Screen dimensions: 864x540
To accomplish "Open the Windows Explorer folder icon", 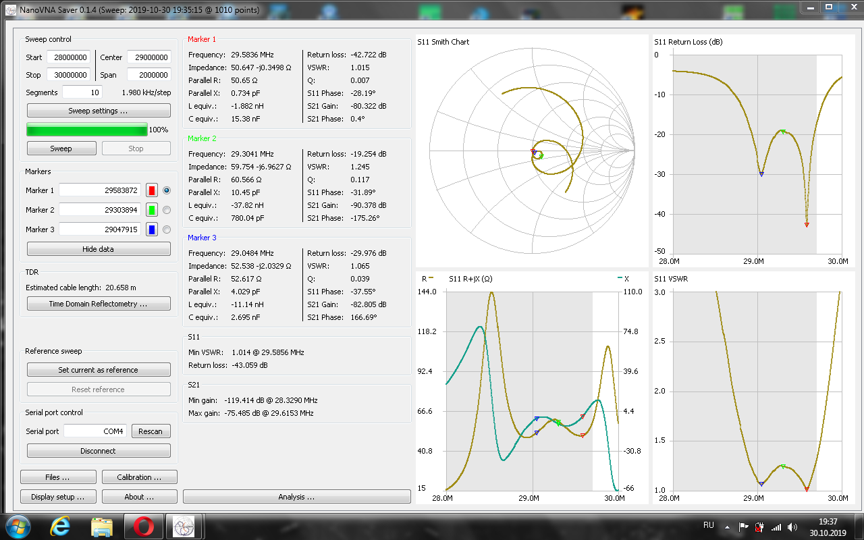I will point(102,526).
